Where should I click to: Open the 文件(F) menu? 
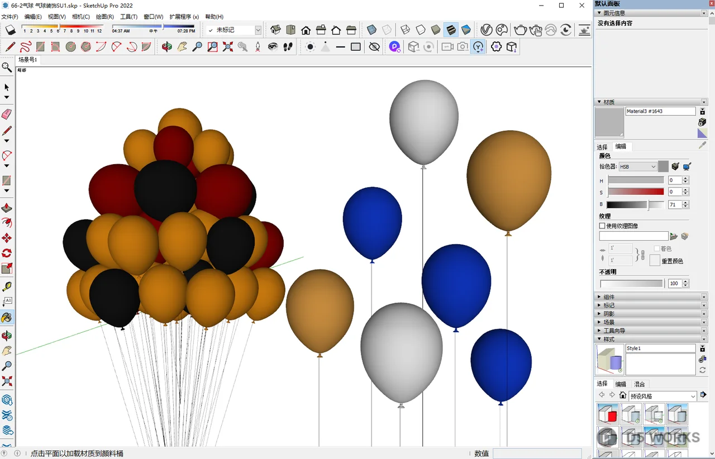pos(9,17)
